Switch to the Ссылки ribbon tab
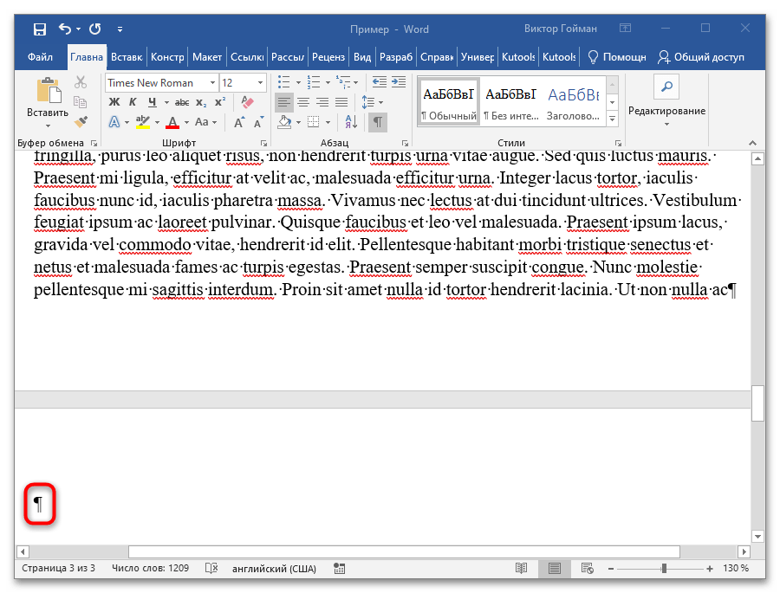 point(247,57)
